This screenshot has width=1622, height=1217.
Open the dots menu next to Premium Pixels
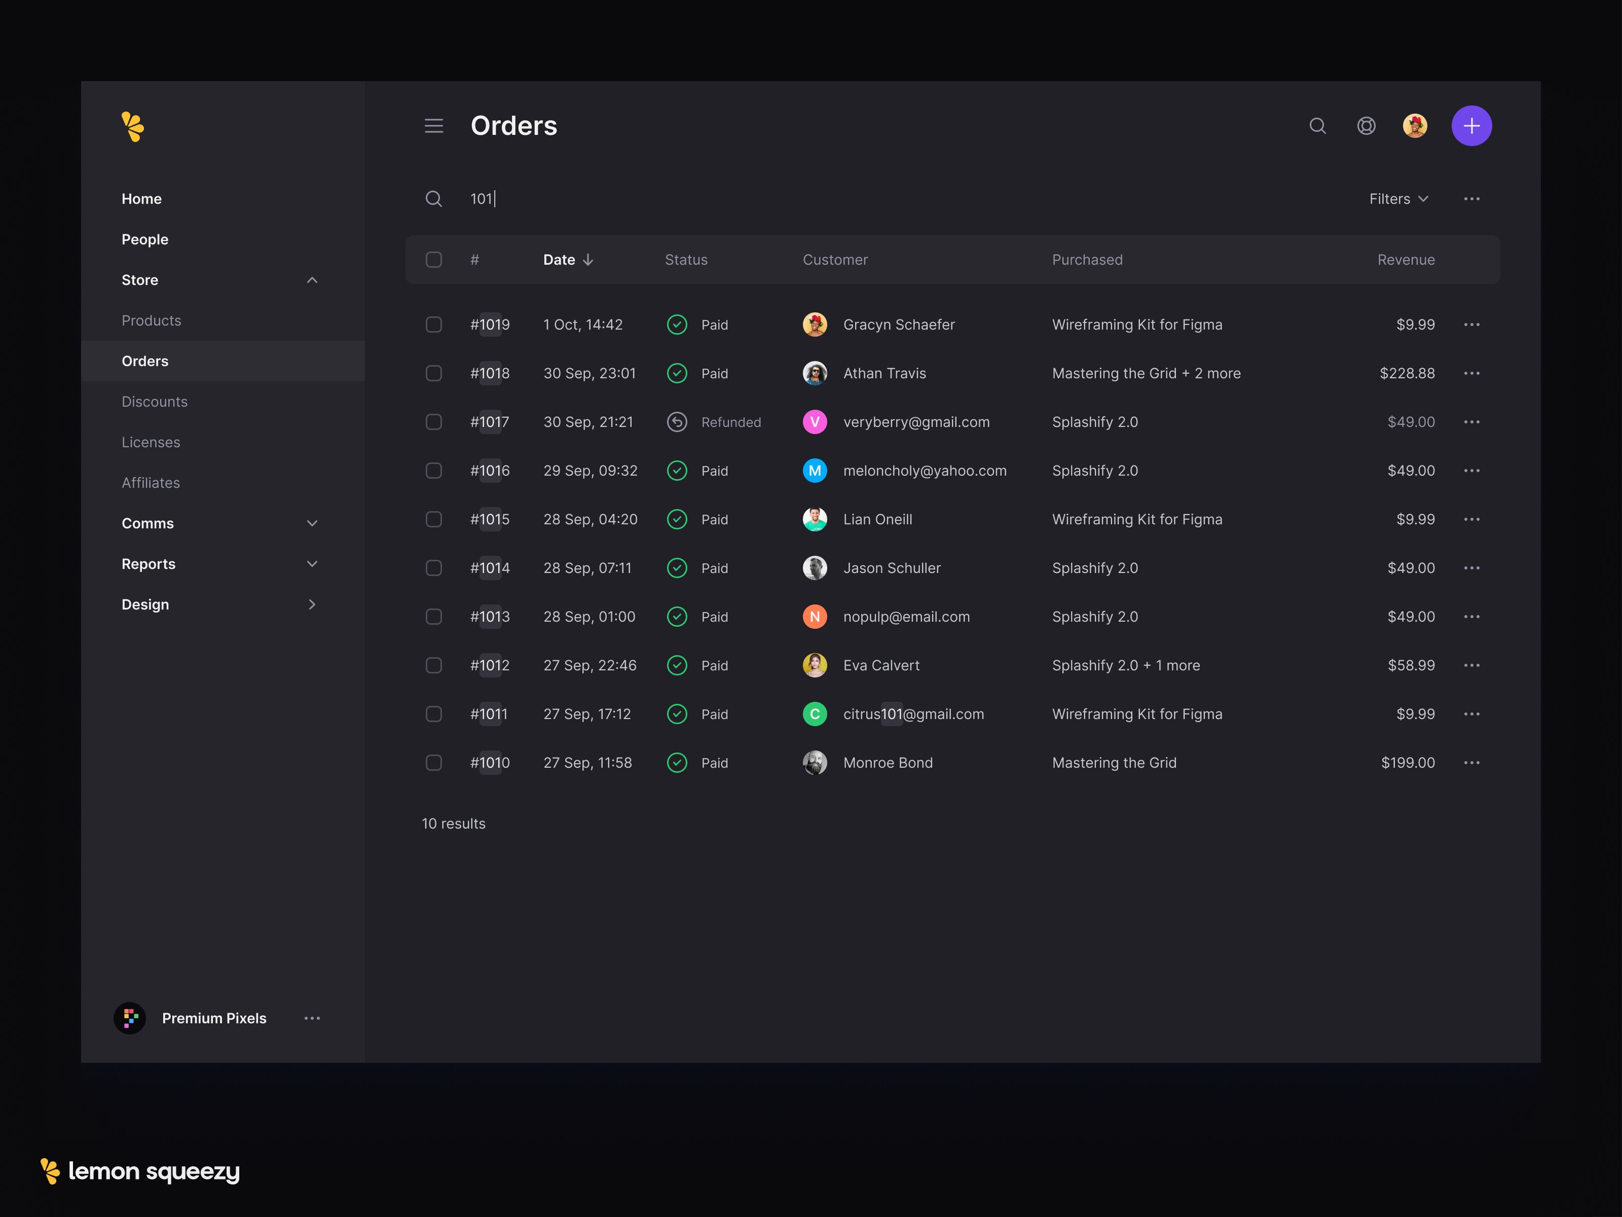tap(312, 1018)
